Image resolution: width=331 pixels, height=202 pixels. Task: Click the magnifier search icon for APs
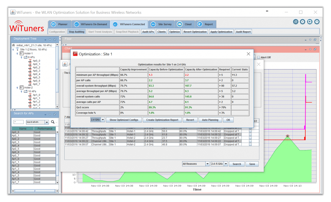point(53,122)
